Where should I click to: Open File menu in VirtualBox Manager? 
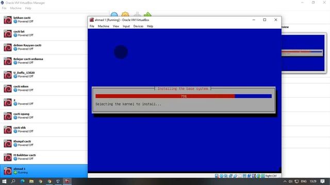4,8
